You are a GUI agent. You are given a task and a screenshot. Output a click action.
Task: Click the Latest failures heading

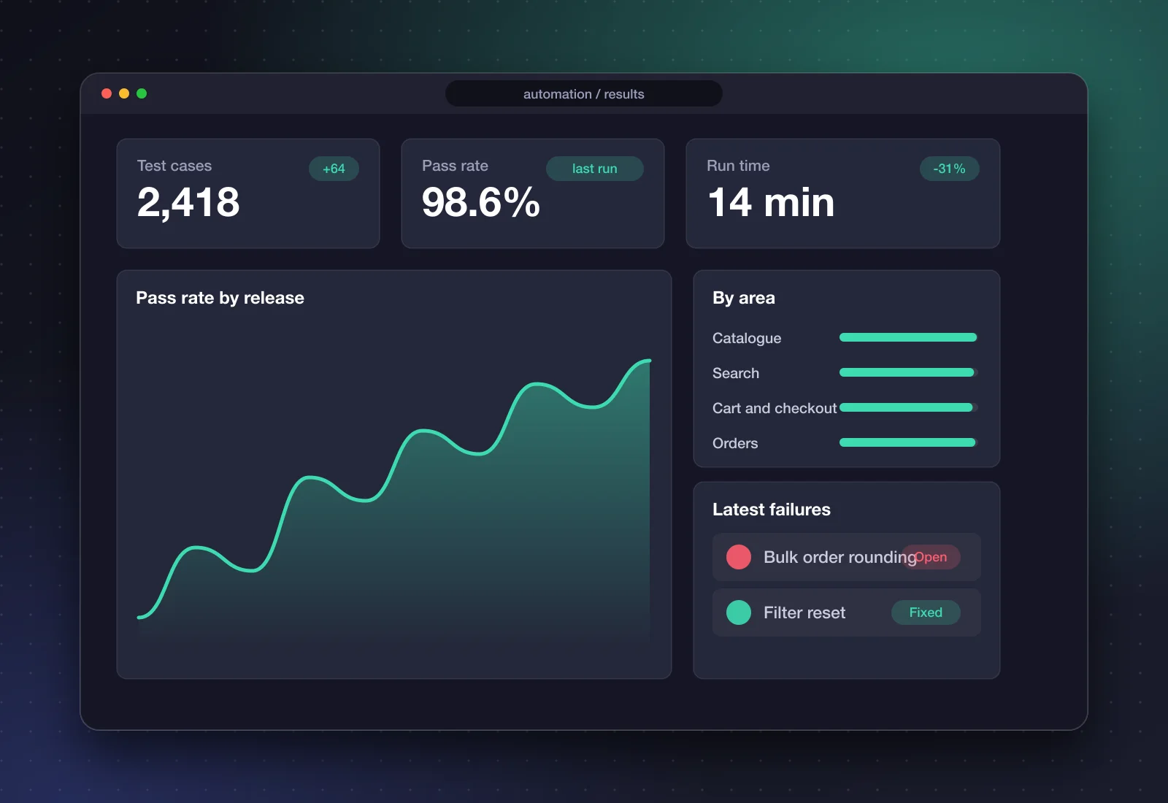(x=772, y=510)
